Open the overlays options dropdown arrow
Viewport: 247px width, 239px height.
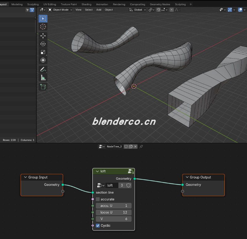(245, 10)
